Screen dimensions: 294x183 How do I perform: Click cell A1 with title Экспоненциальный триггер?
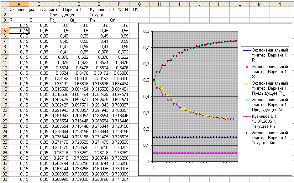click(x=19, y=9)
